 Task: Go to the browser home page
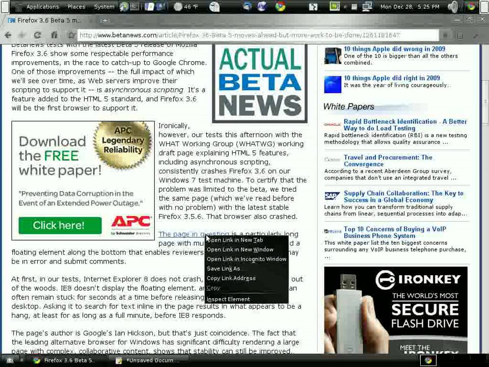point(55,35)
